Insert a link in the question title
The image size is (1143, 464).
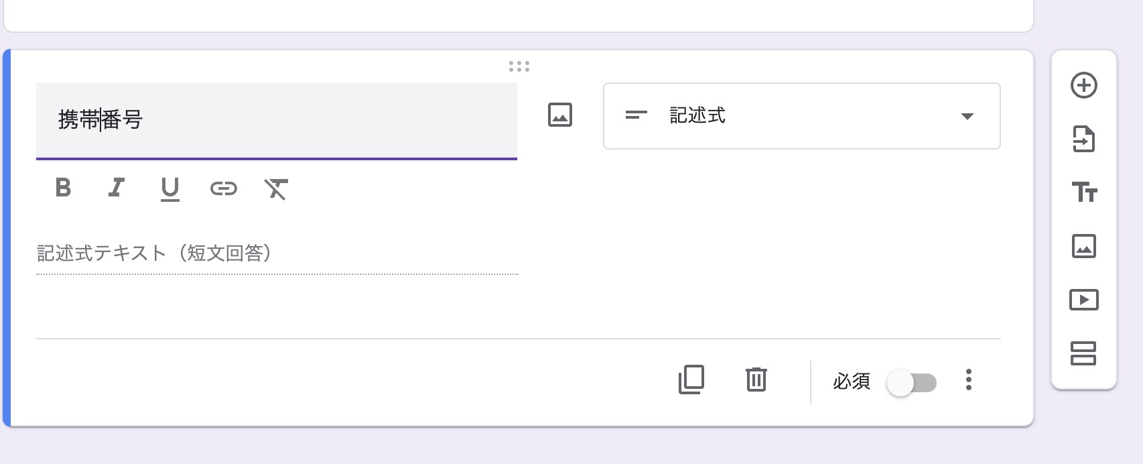tap(223, 188)
